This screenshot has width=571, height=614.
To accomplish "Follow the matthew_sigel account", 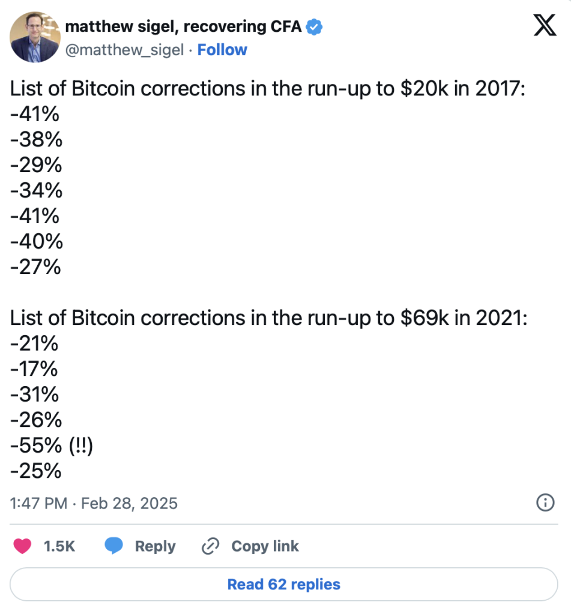I will [x=222, y=50].
